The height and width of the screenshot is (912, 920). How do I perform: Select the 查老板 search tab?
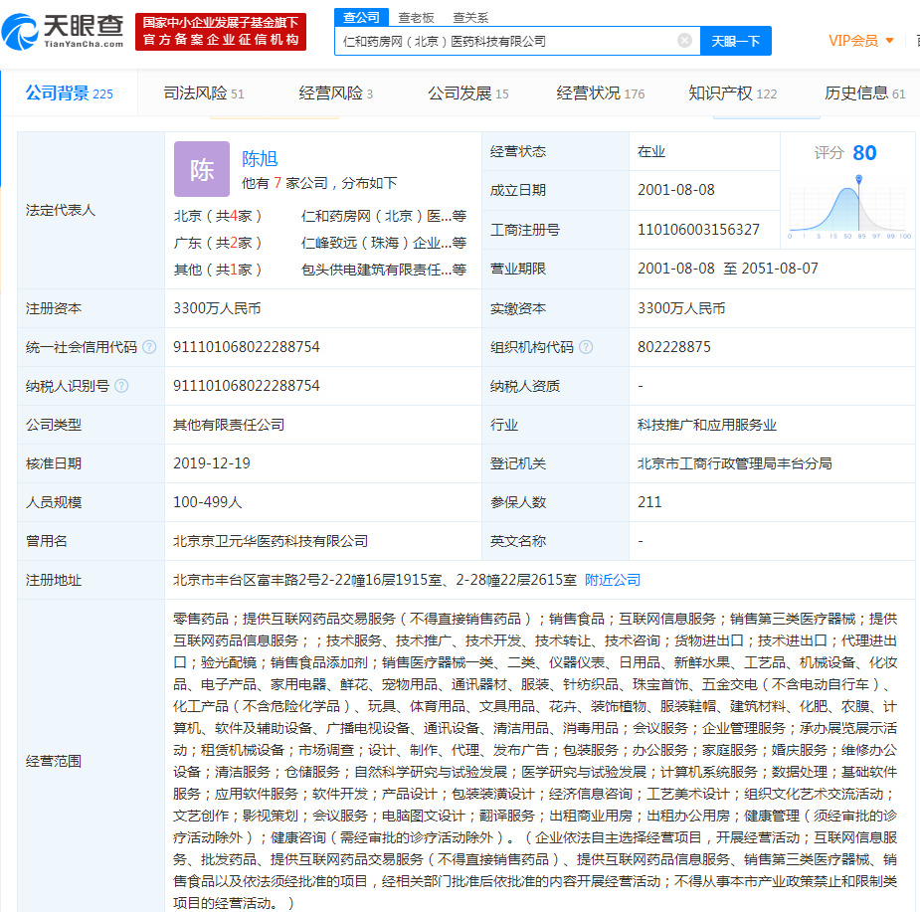pos(416,18)
